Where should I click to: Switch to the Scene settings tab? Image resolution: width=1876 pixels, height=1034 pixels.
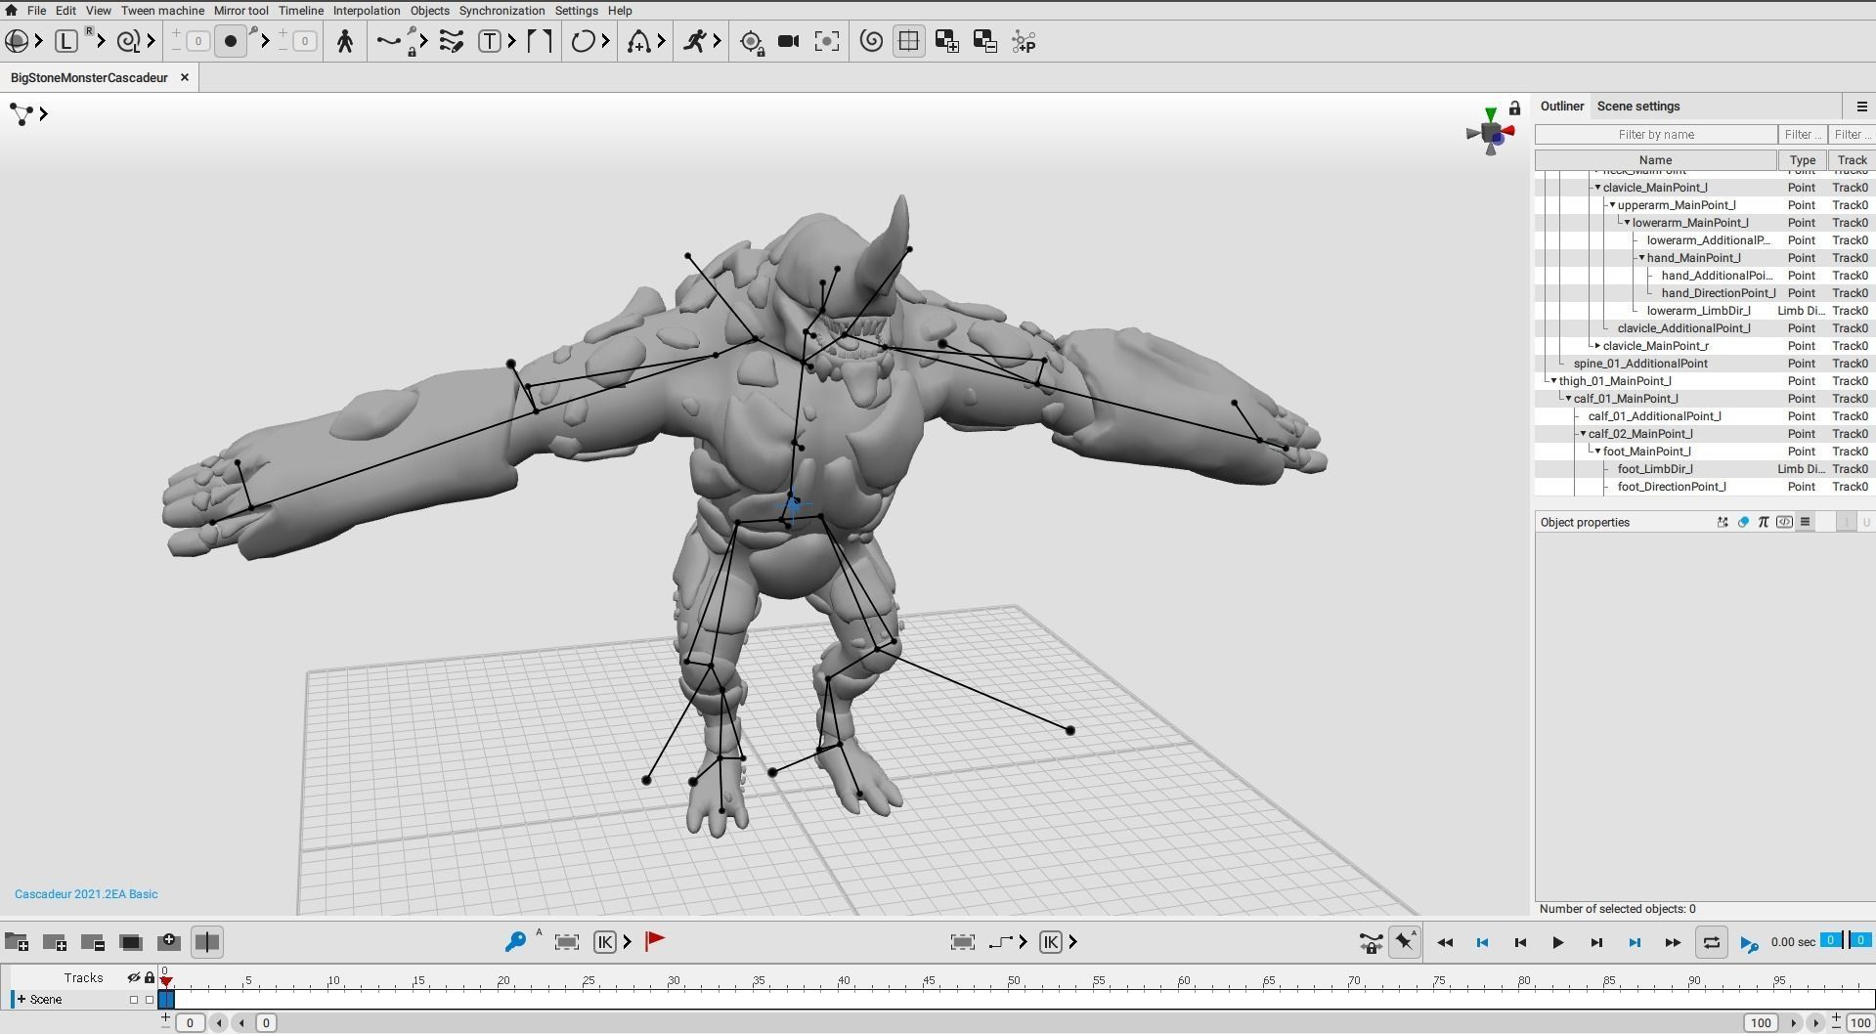1637,106
